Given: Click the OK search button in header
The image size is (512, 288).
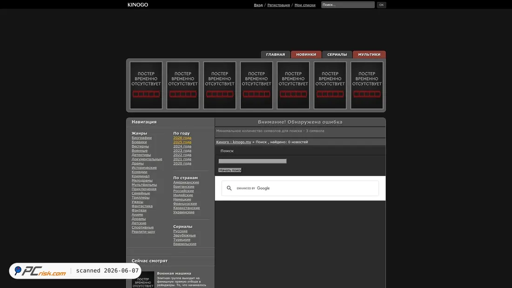Looking at the screenshot, I should (381, 5).
